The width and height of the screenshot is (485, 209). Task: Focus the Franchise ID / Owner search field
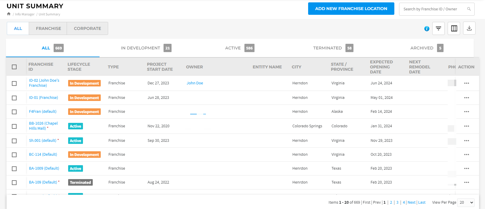[x=433, y=9]
